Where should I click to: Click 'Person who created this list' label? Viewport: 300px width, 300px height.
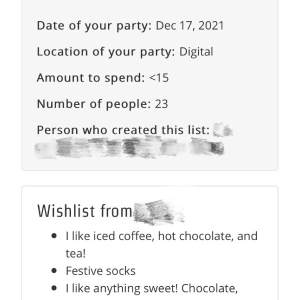click(123, 130)
